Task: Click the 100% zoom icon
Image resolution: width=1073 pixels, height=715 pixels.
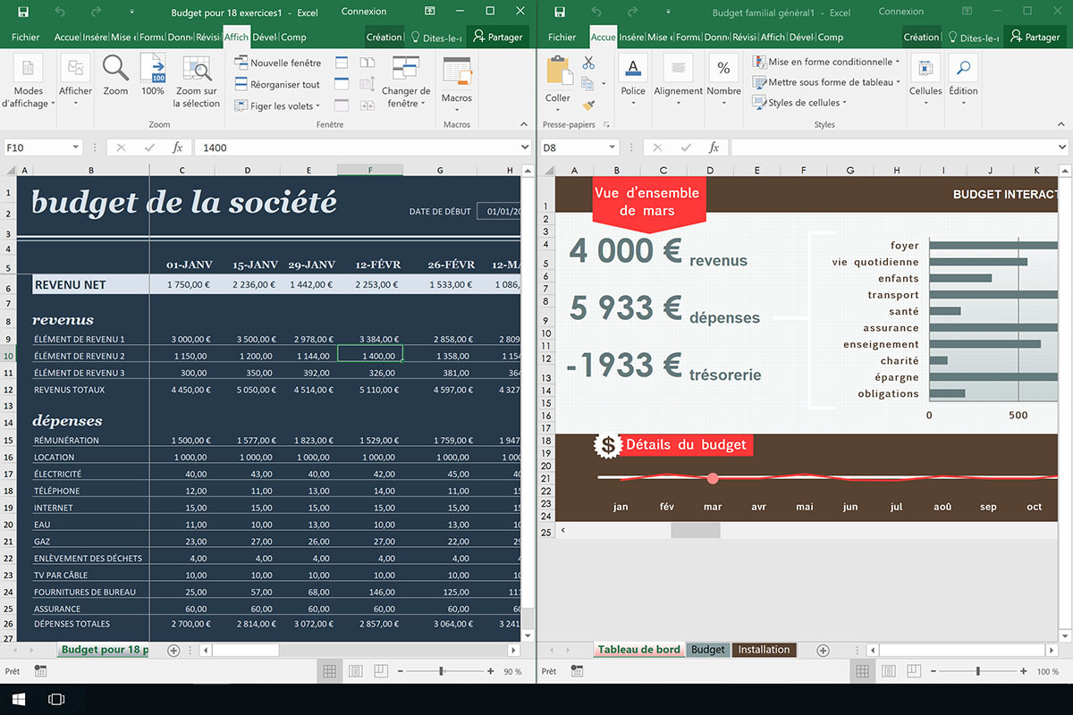Action: pos(153,69)
